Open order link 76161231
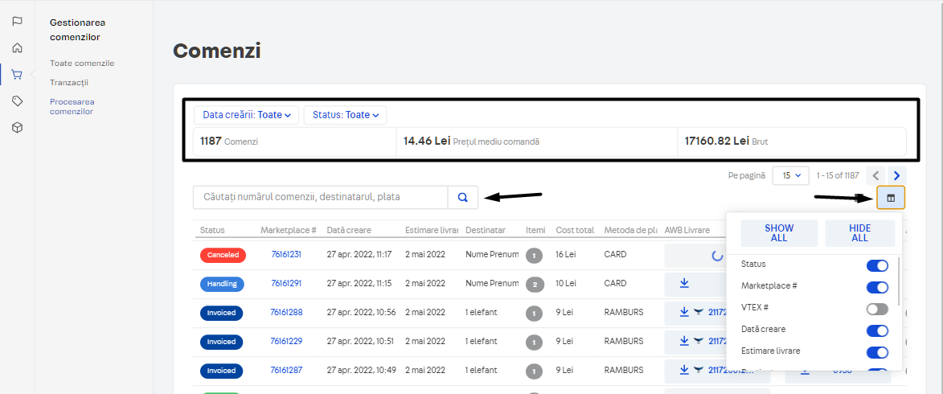Viewport: 943px width, 394px height. coord(286,254)
